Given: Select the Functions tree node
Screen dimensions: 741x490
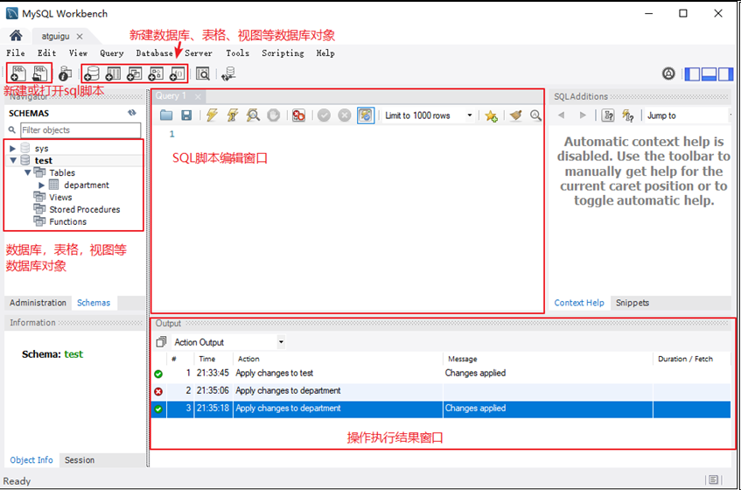Looking at the screenshot, I should pyautogui.click(x=67, y=221).
